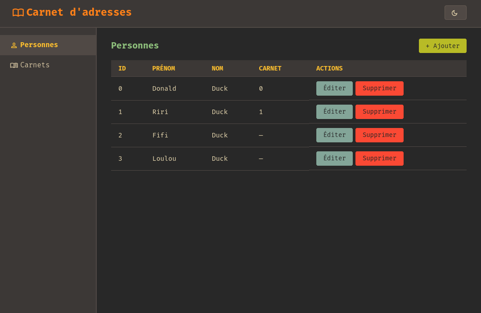The image size is (481, 313).
Task: Remove the Riri Duck row
Action: 379,112
